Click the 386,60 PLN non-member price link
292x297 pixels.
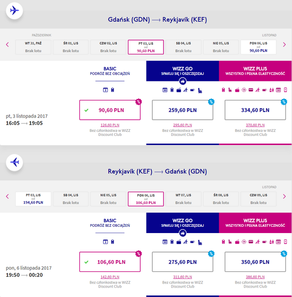(x=255, y=277)
